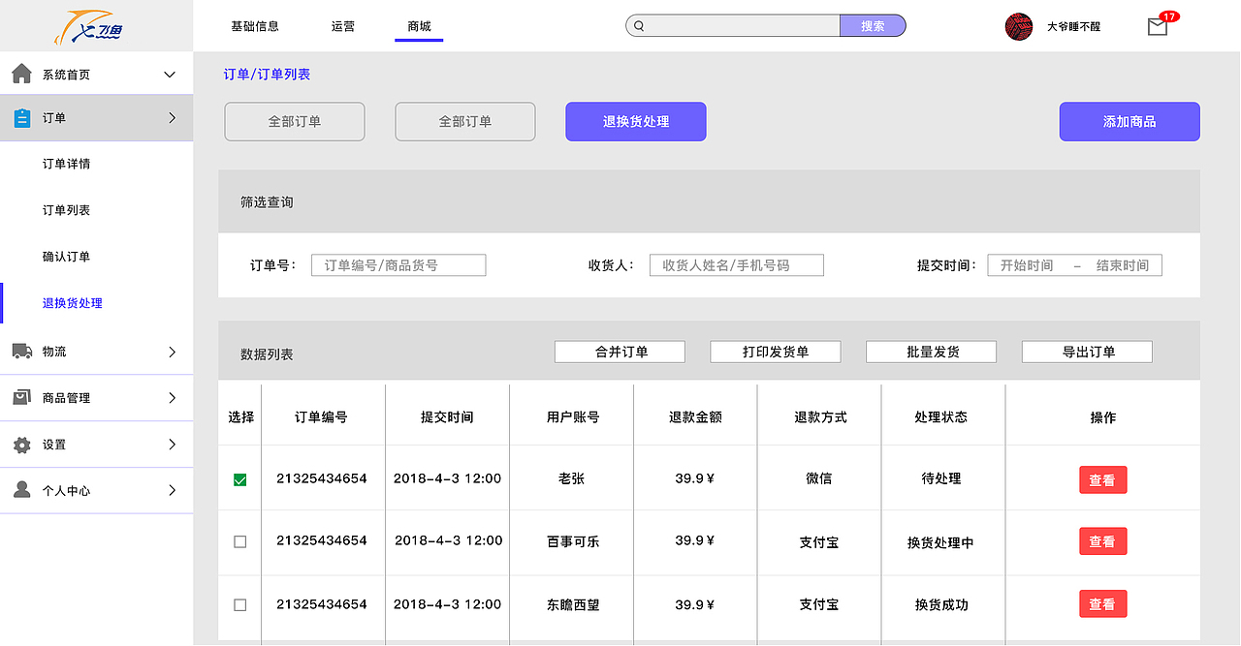Collapse the 订单 sidebar section
The width and height of the screenshot is (1241, 646).
[172, 117]
